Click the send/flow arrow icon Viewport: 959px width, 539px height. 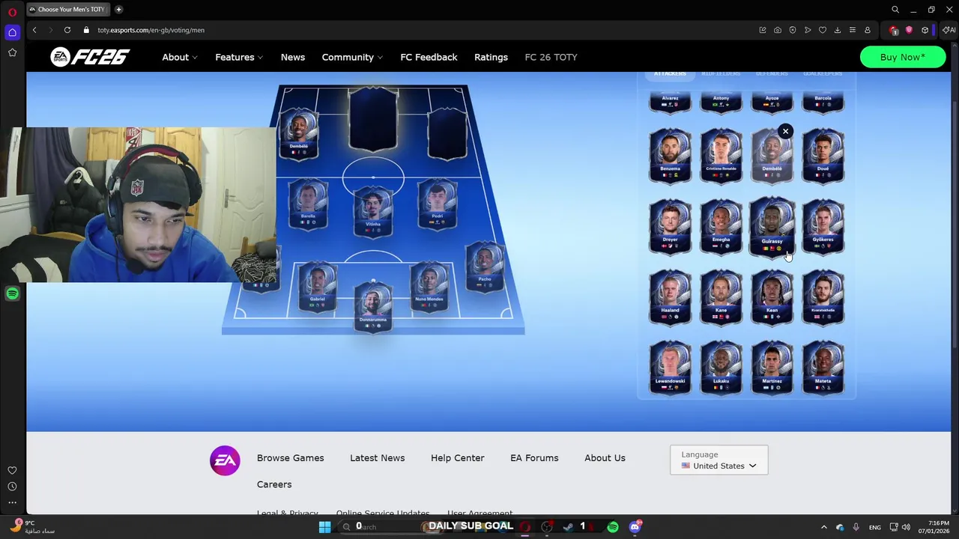coord(808,30)
